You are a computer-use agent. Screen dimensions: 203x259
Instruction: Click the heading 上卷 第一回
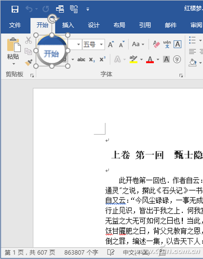(137, 155)
